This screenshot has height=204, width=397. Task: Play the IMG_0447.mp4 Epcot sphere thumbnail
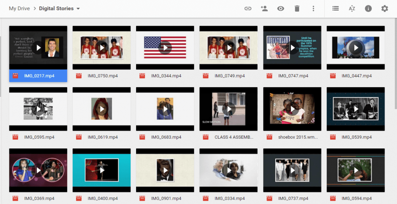point(356,48)
